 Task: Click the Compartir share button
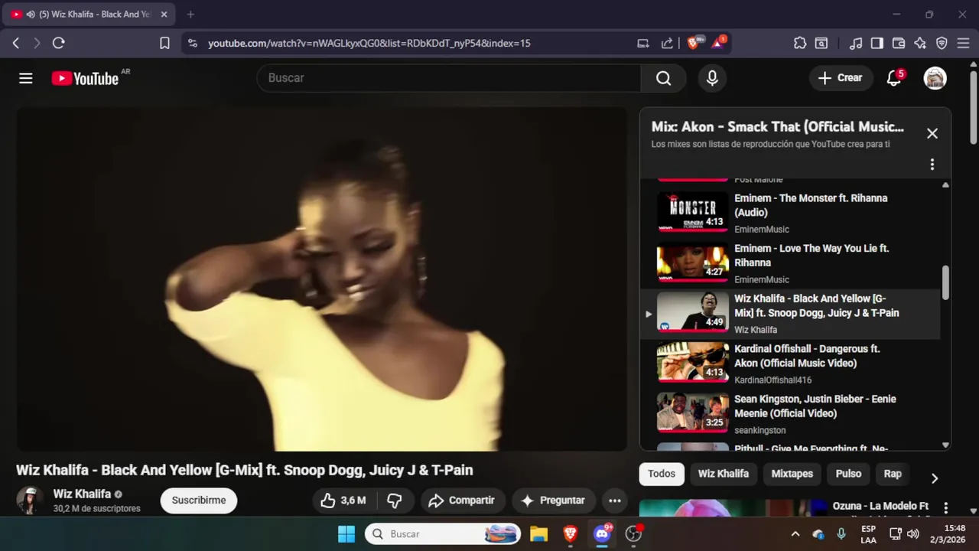462,500
